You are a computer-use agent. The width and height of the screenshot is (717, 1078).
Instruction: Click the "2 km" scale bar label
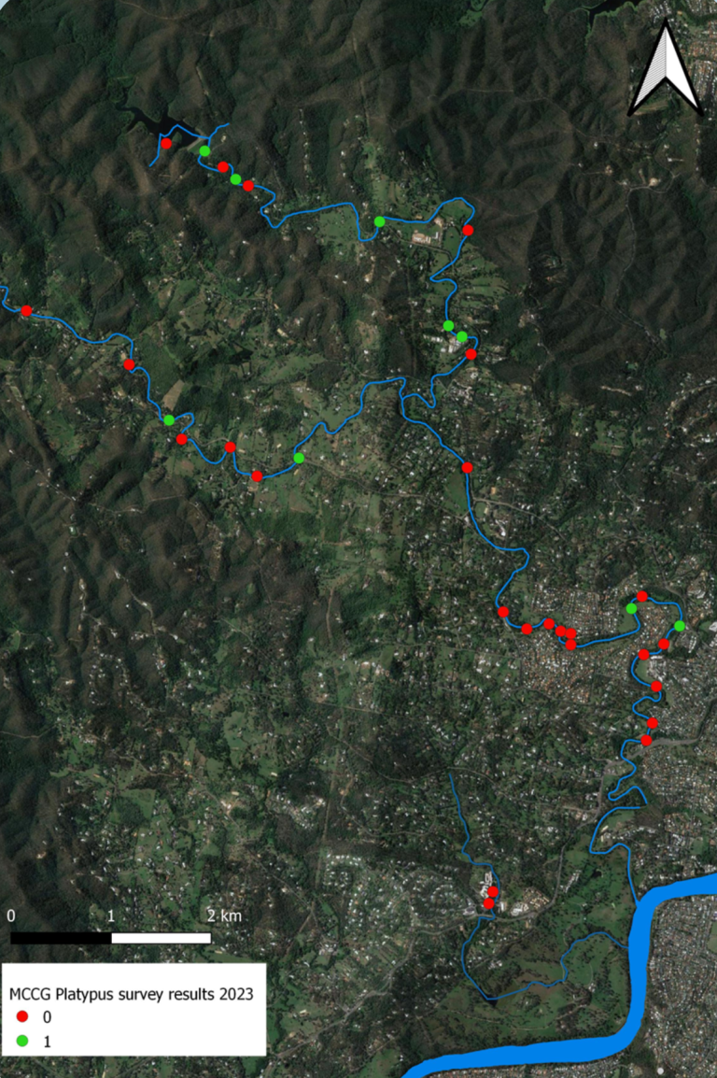[x=224, y=915]
